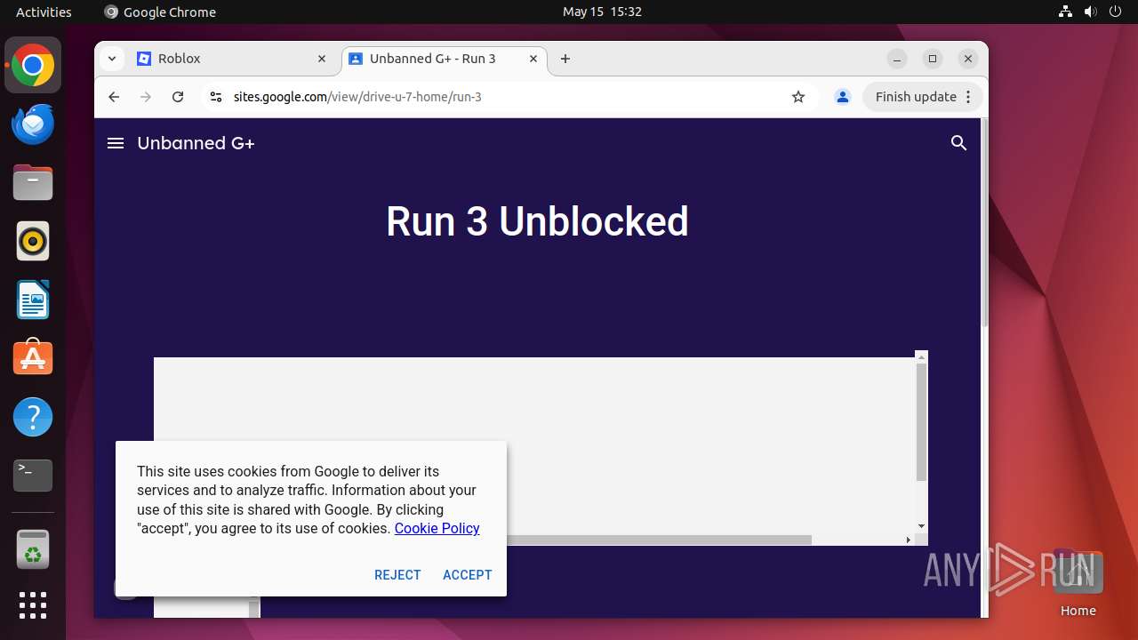Launch Rhythmbox from the dock
This screenshot has width=1138, height=640.
(33, 241)
